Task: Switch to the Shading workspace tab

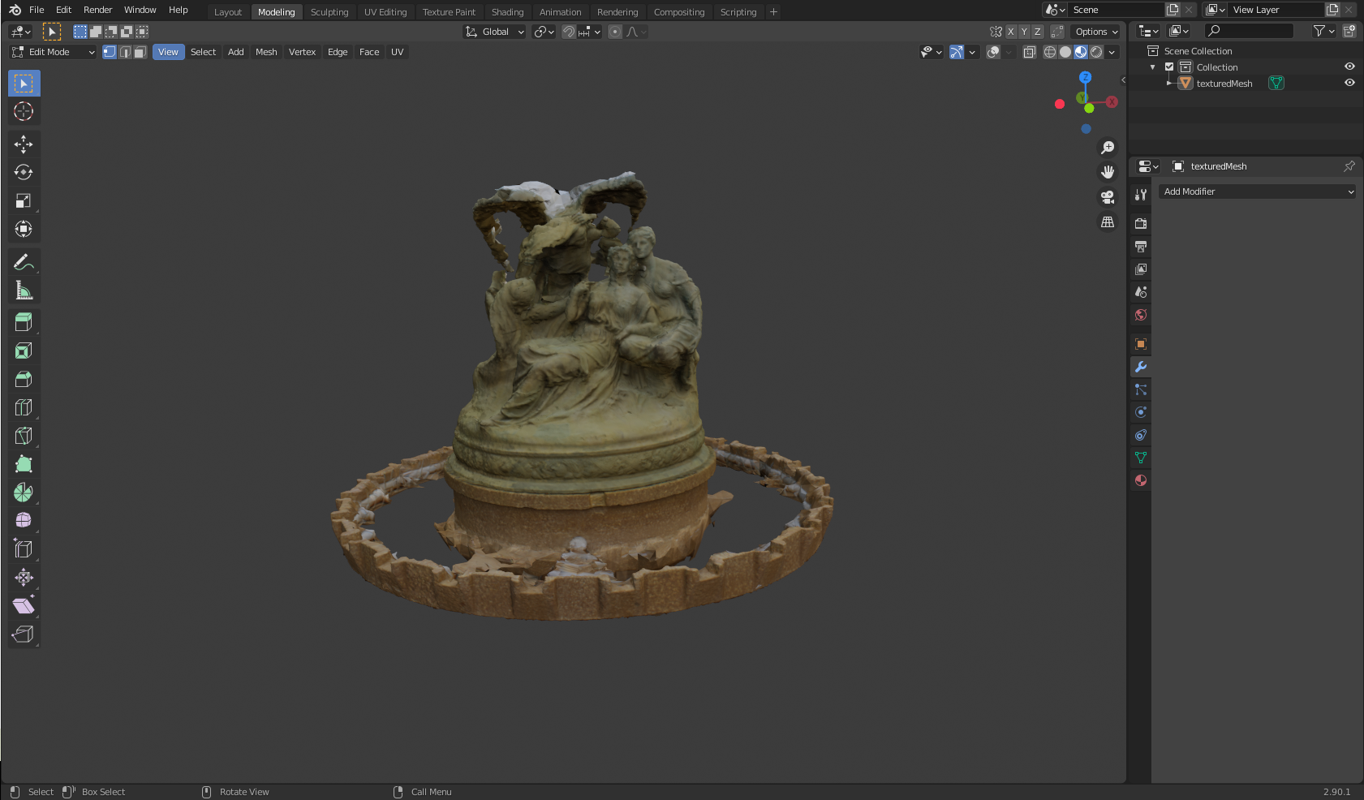Action: pos(508,12)
